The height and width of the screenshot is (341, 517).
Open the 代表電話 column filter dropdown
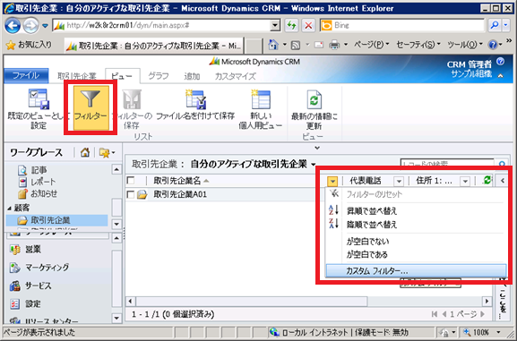point(399,181)
